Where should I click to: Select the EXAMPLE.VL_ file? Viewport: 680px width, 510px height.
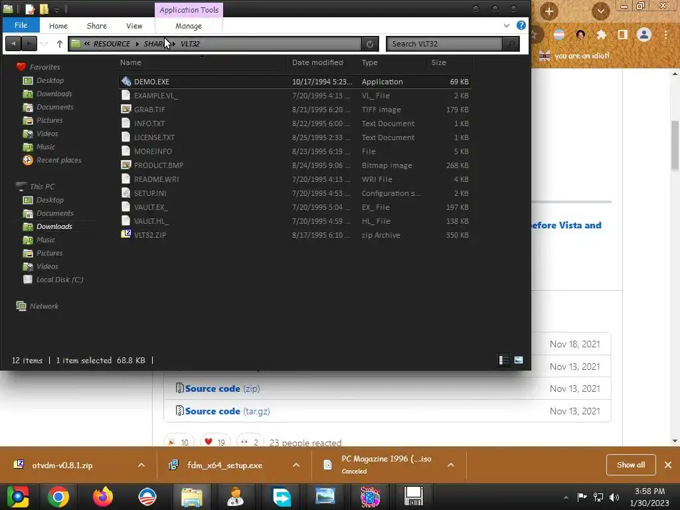pos(294,96)
